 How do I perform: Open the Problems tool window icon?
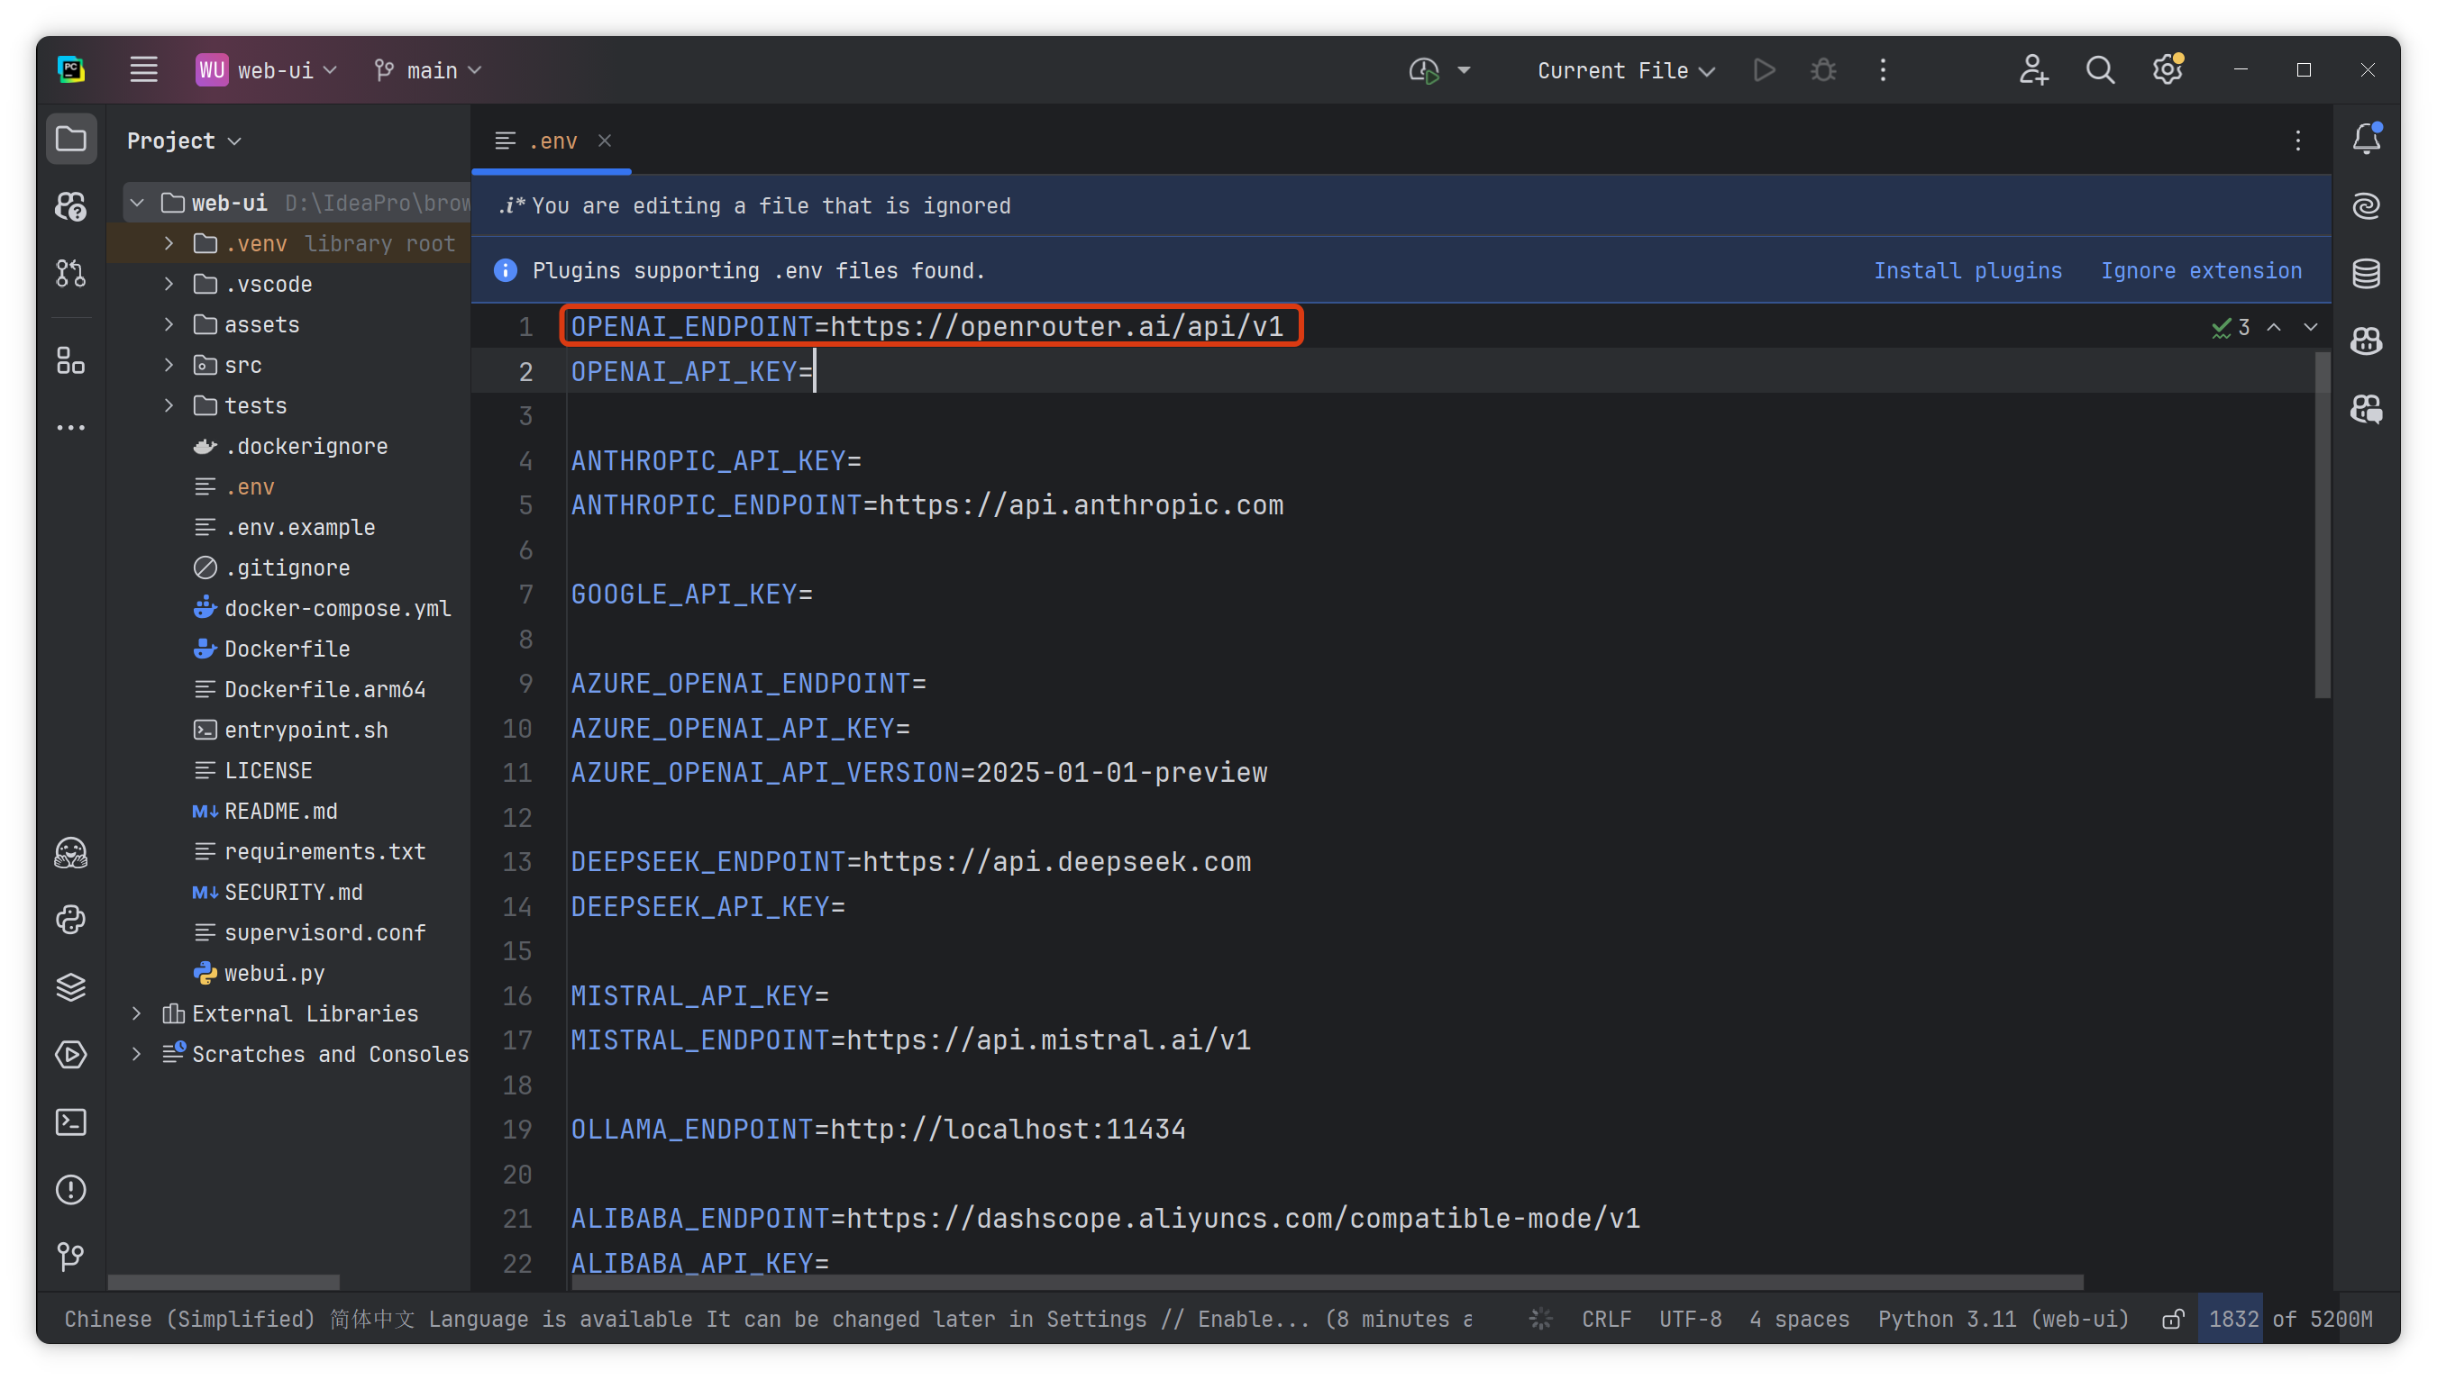coord(71,1190)
